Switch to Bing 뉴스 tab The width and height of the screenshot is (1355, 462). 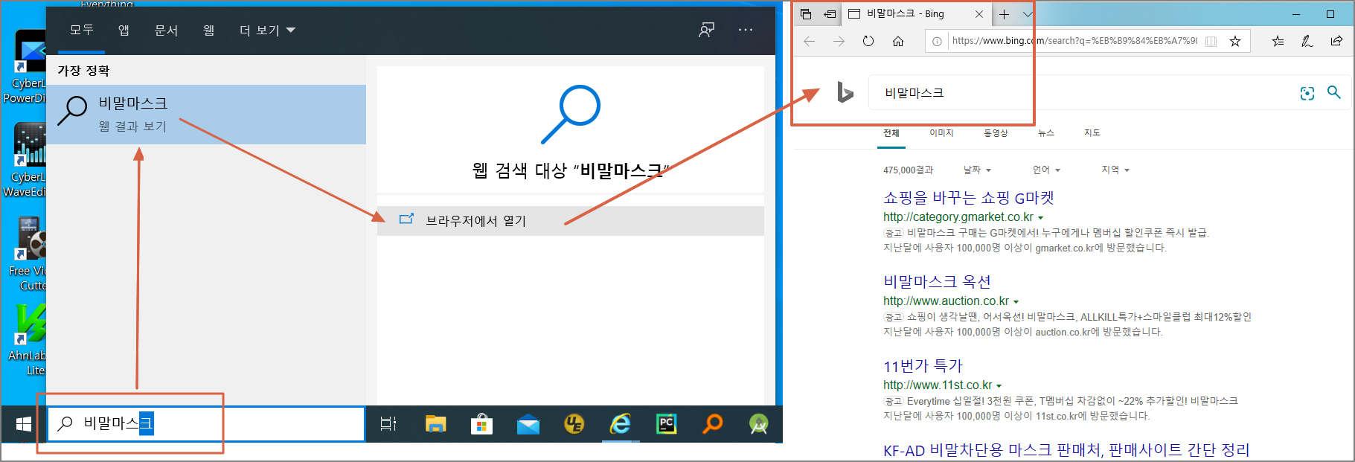(x=1046, y=133)
